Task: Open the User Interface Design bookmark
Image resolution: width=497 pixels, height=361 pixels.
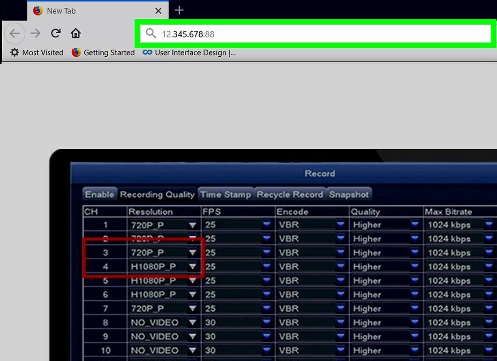Action: point(189,53)
